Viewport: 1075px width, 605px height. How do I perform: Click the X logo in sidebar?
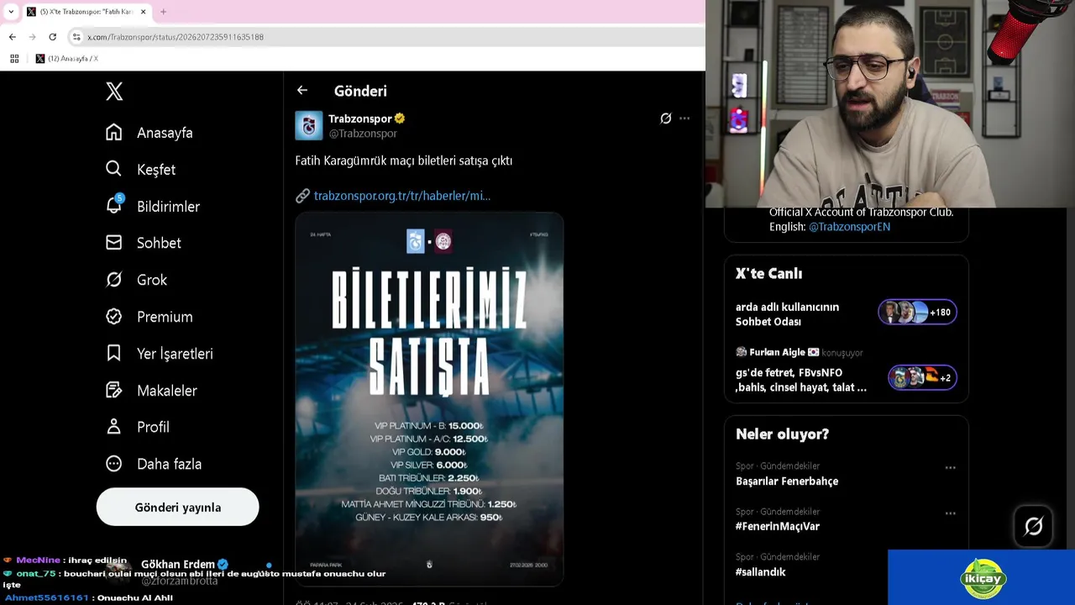pyautogui.click(x=114, y=92)
